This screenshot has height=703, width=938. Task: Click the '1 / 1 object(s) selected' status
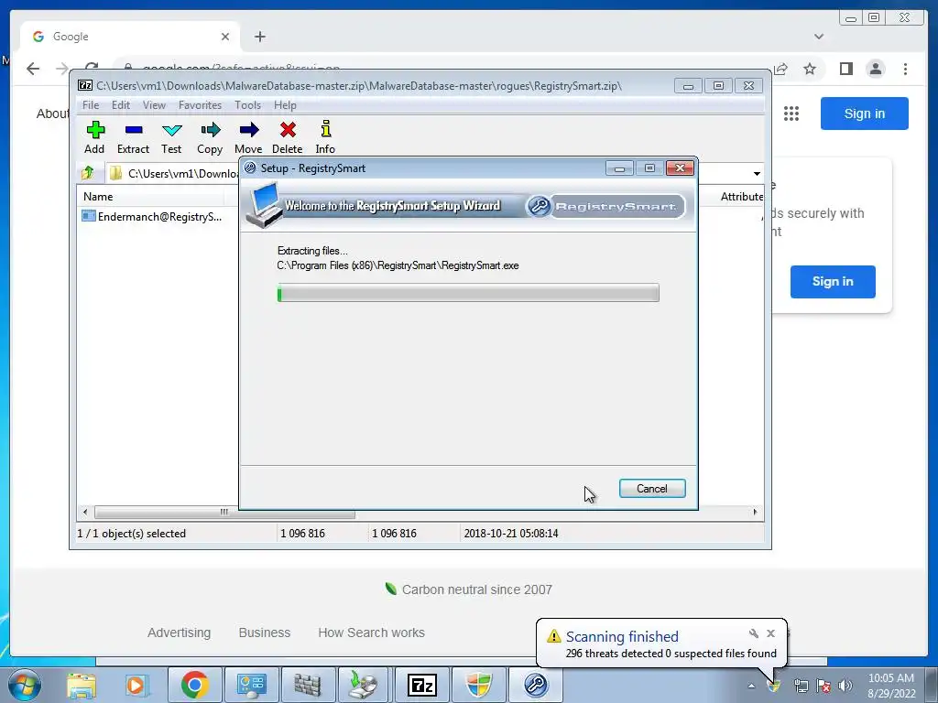(x=132, y=534)
